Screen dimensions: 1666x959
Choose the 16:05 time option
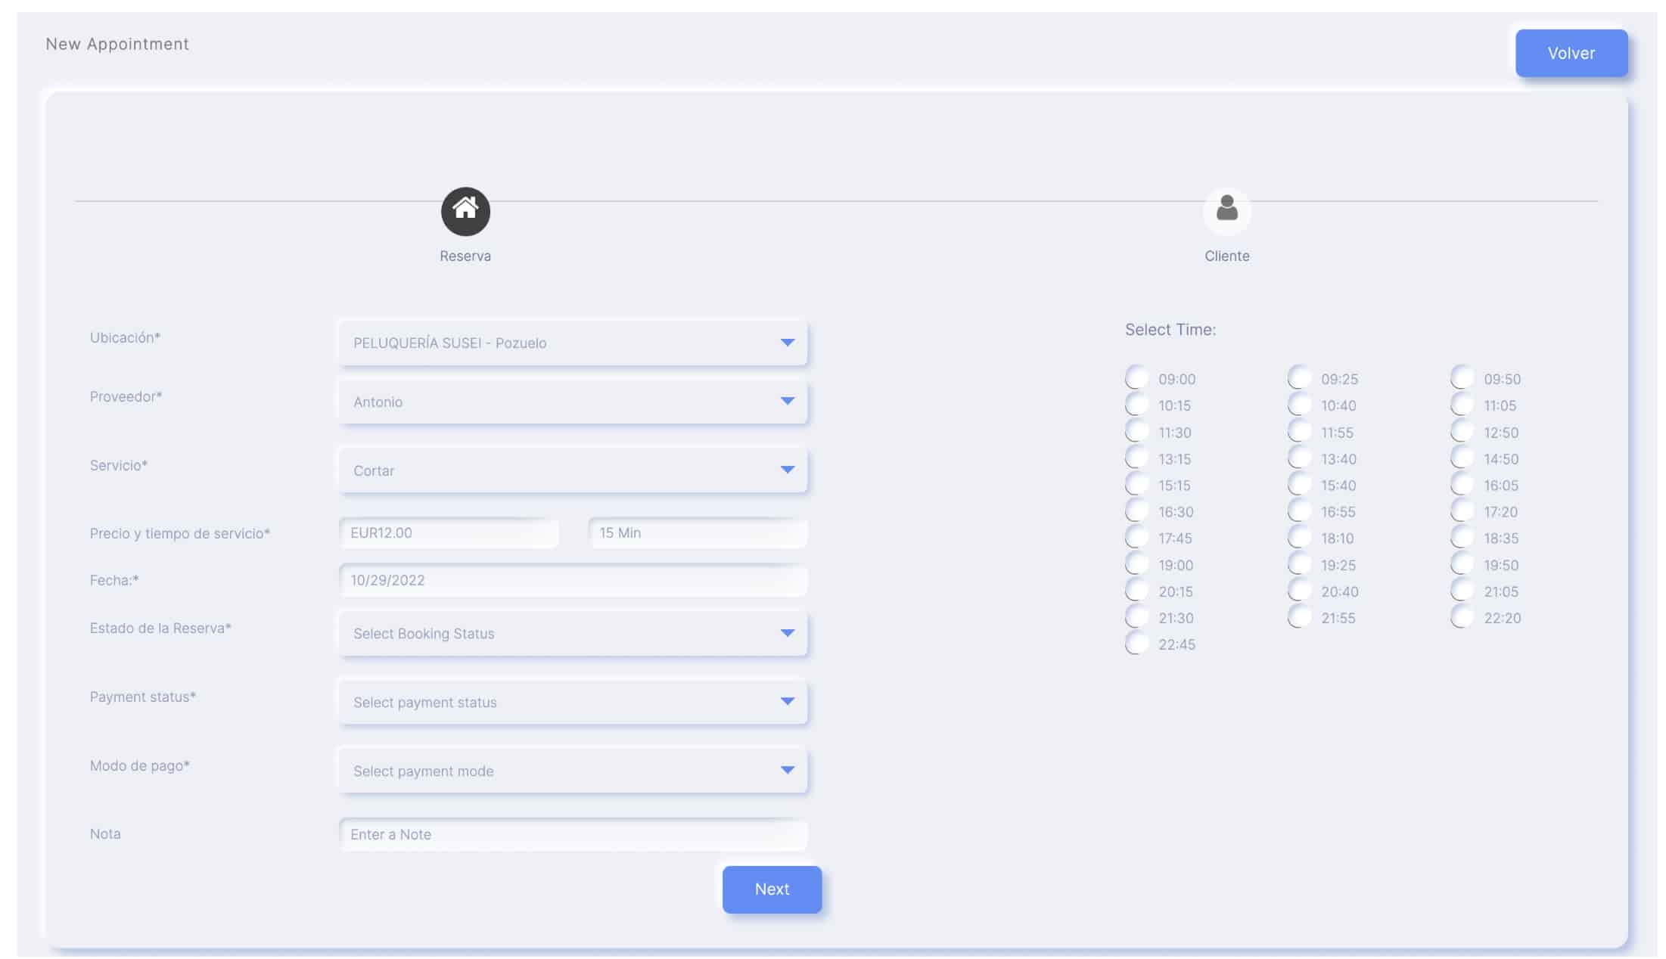(x=1462, y=484)
